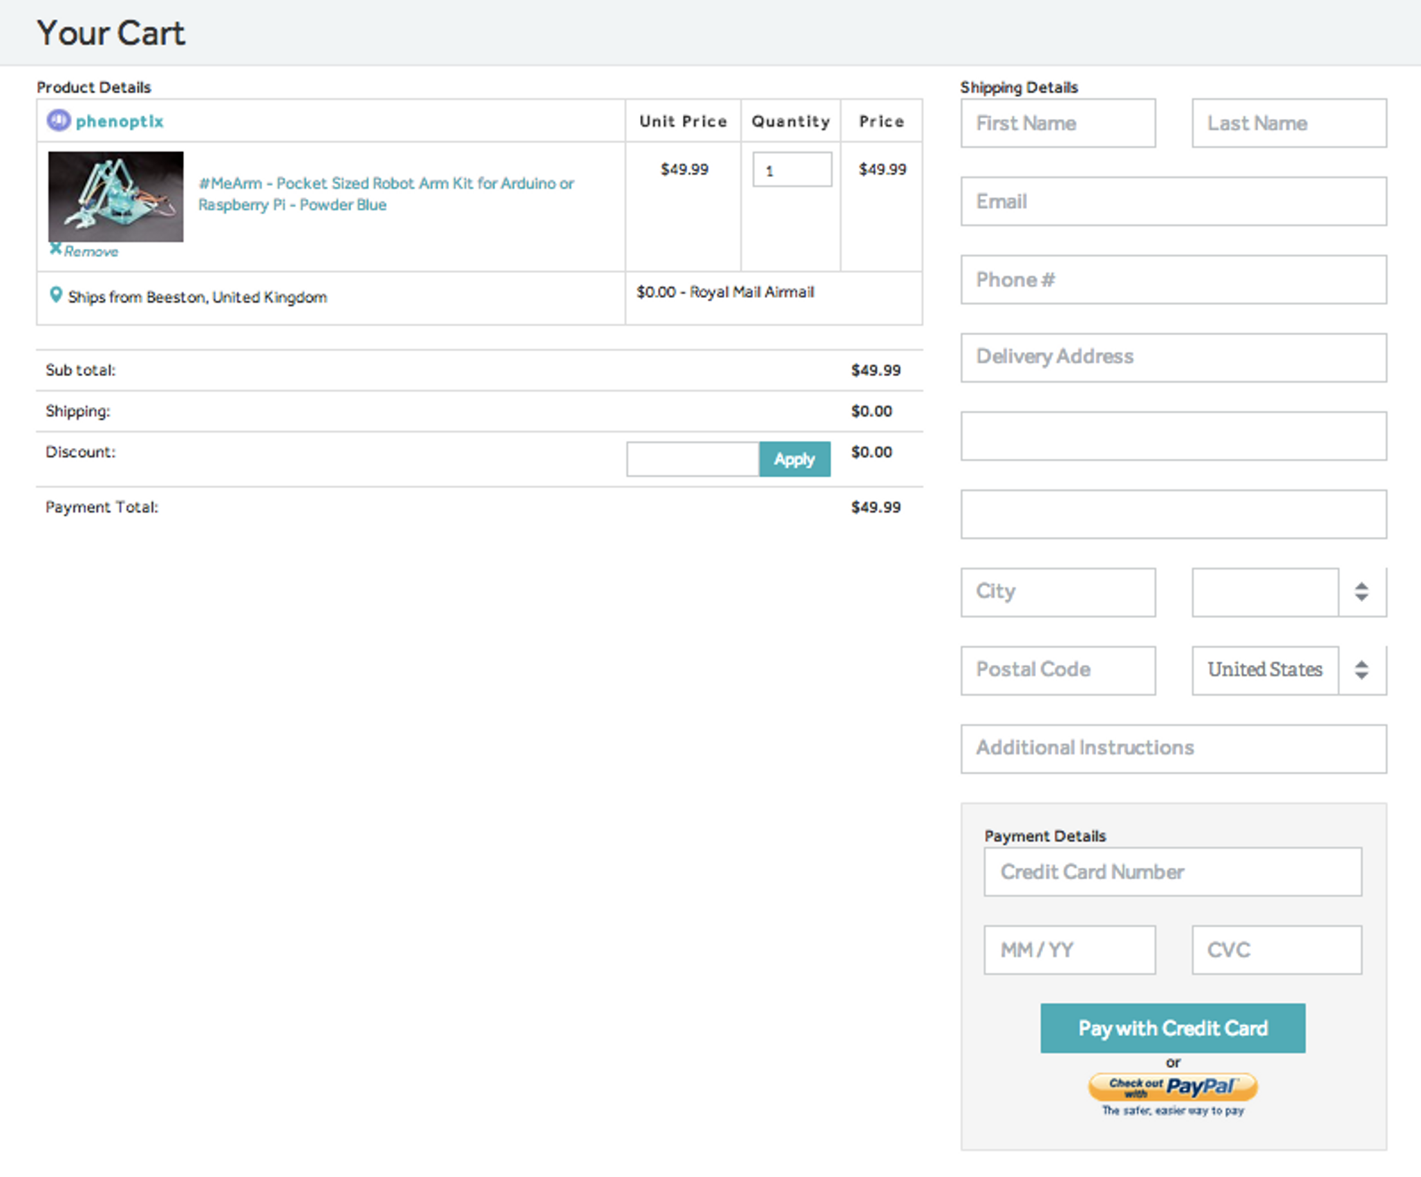Screen dimensions: 1421x1177
Task: Open the state dropdown next to City
Action: (1288, 592)
